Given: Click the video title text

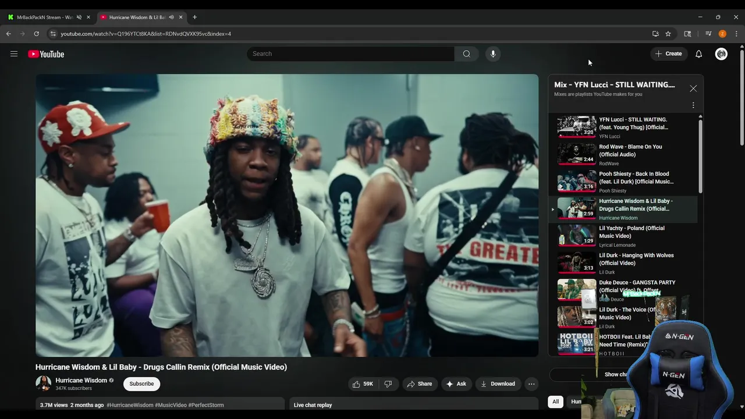Looking at the screenshot, I should [161, 367].
